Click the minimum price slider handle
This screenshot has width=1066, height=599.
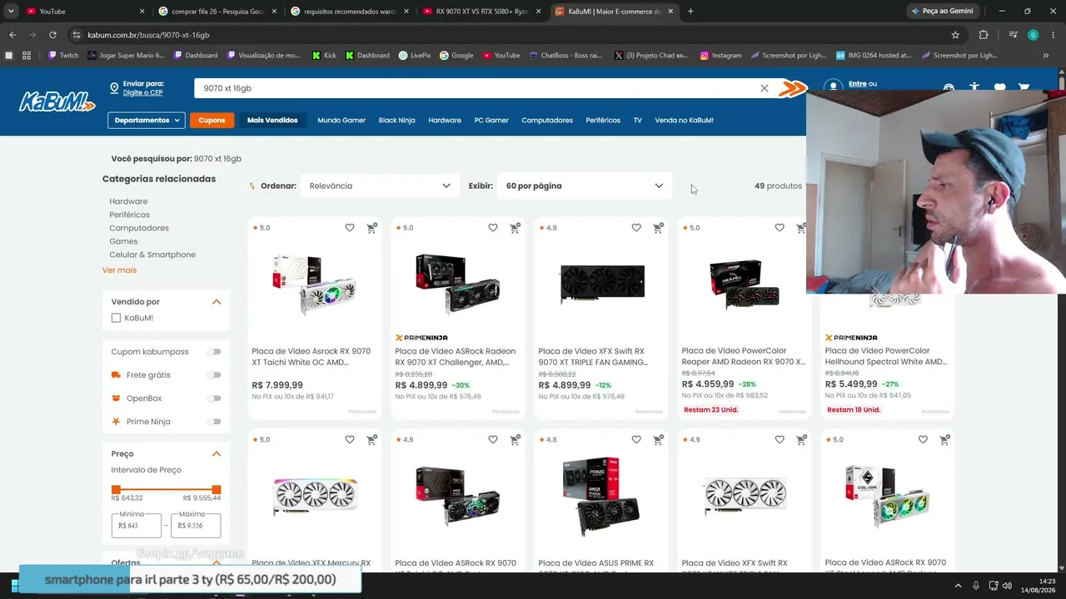click(x=116, y=490)
